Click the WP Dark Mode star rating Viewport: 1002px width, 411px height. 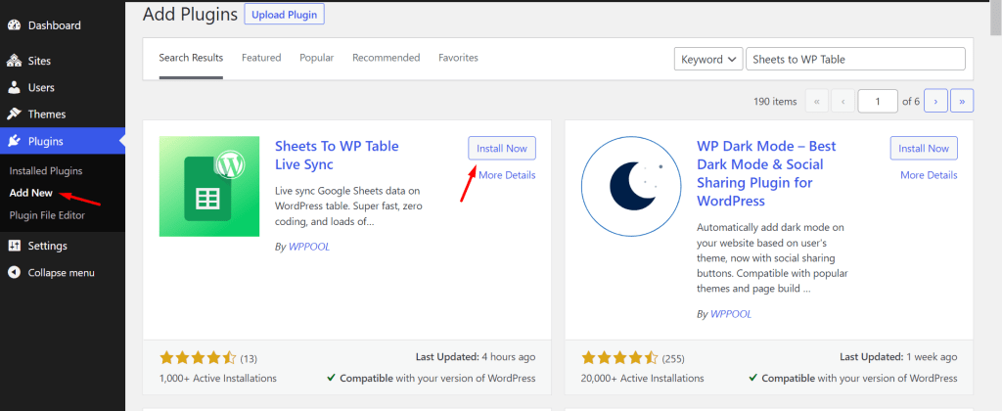click(619, 358)
